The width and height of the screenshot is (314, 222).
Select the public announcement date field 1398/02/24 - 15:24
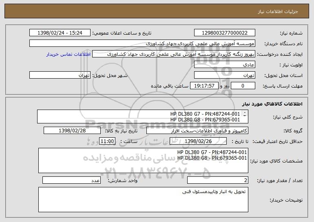point(60,33)
